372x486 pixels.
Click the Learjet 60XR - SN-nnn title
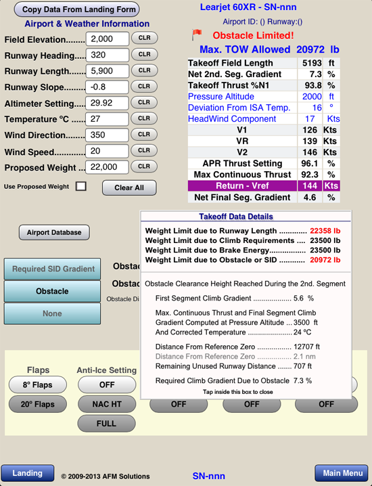(248, 7)
